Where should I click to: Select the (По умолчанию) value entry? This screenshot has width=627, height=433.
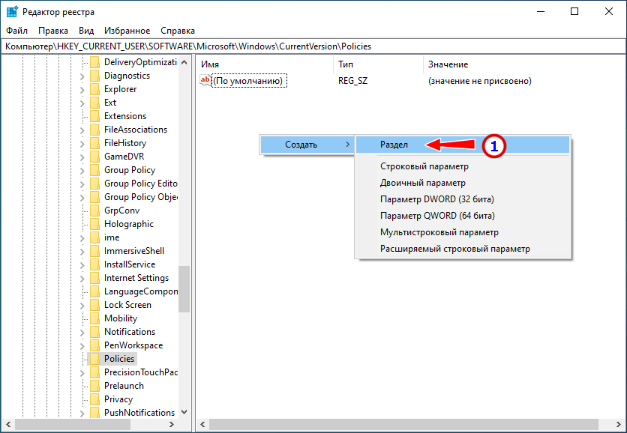click(x=248, y=81)
